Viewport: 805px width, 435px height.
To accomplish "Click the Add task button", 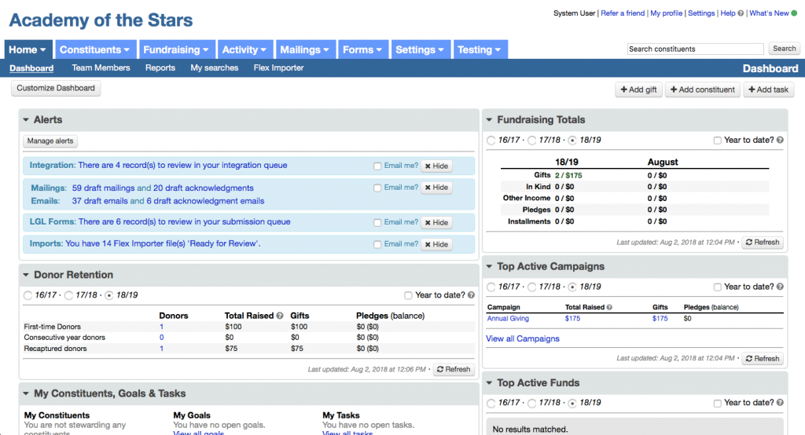I will pos(769,90).
